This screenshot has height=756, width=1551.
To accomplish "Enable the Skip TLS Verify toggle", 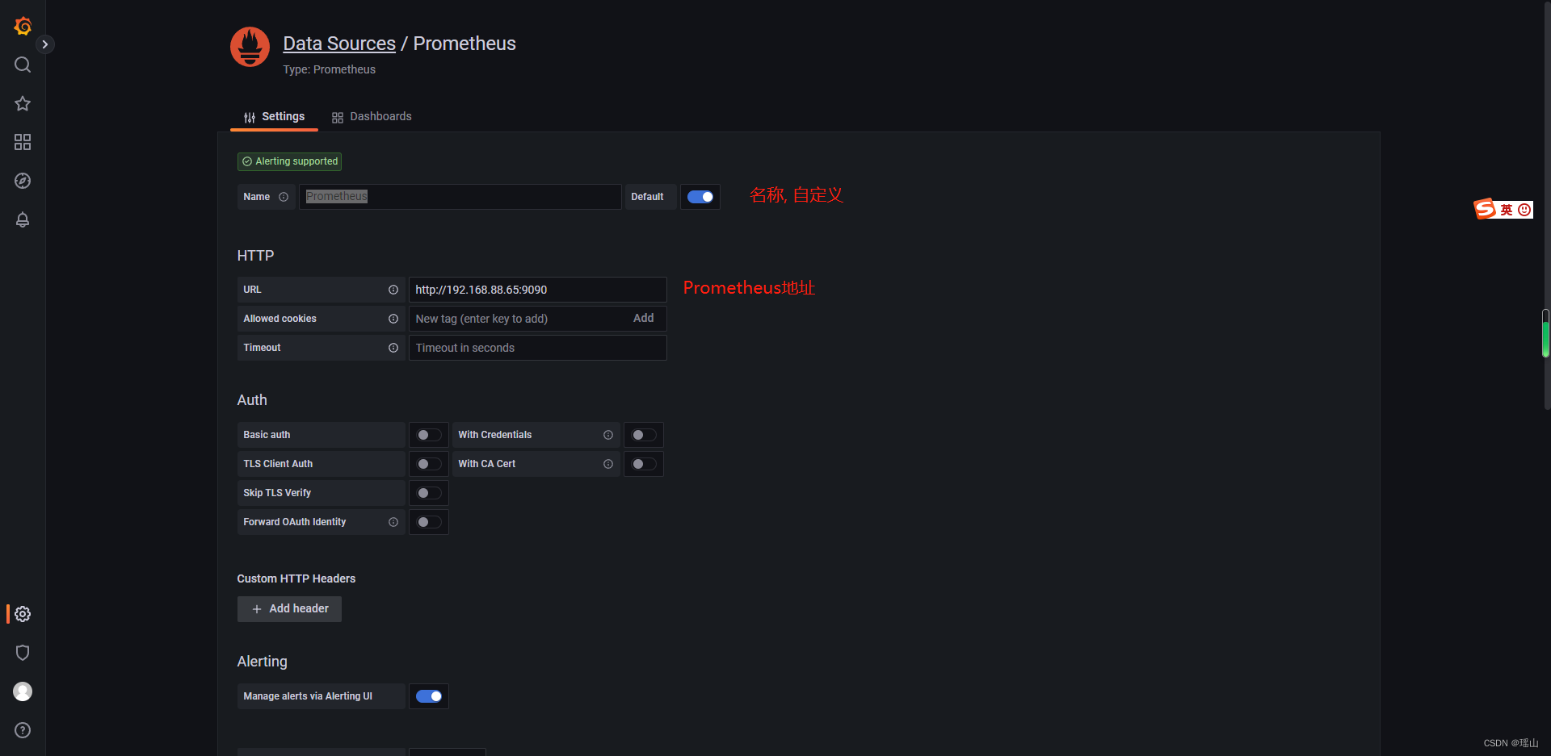I will [x=429, y=493].
